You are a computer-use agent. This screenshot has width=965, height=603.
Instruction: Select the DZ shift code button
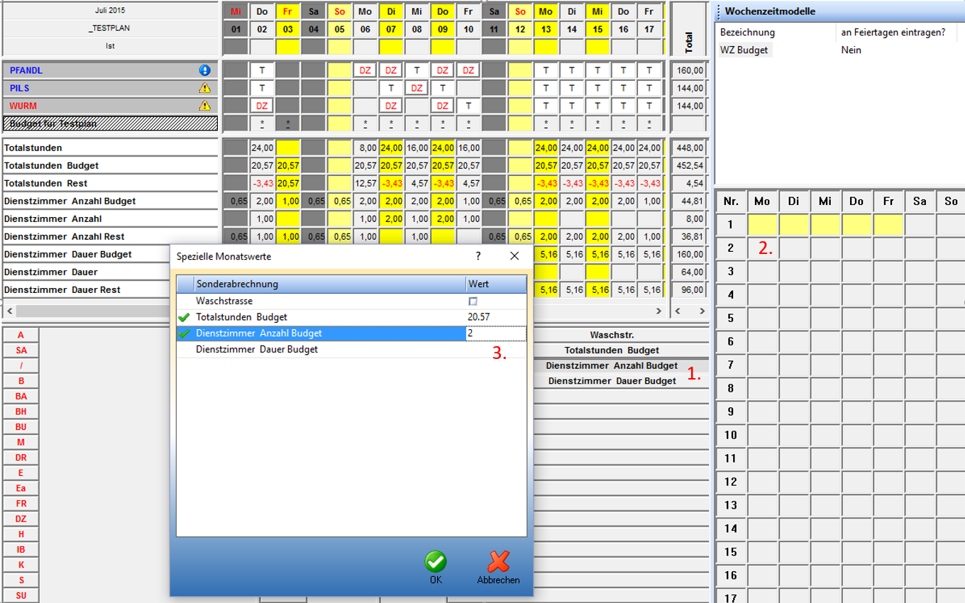click(x=21, y=519)
